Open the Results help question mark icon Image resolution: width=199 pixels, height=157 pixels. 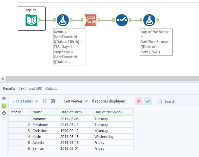4,113
